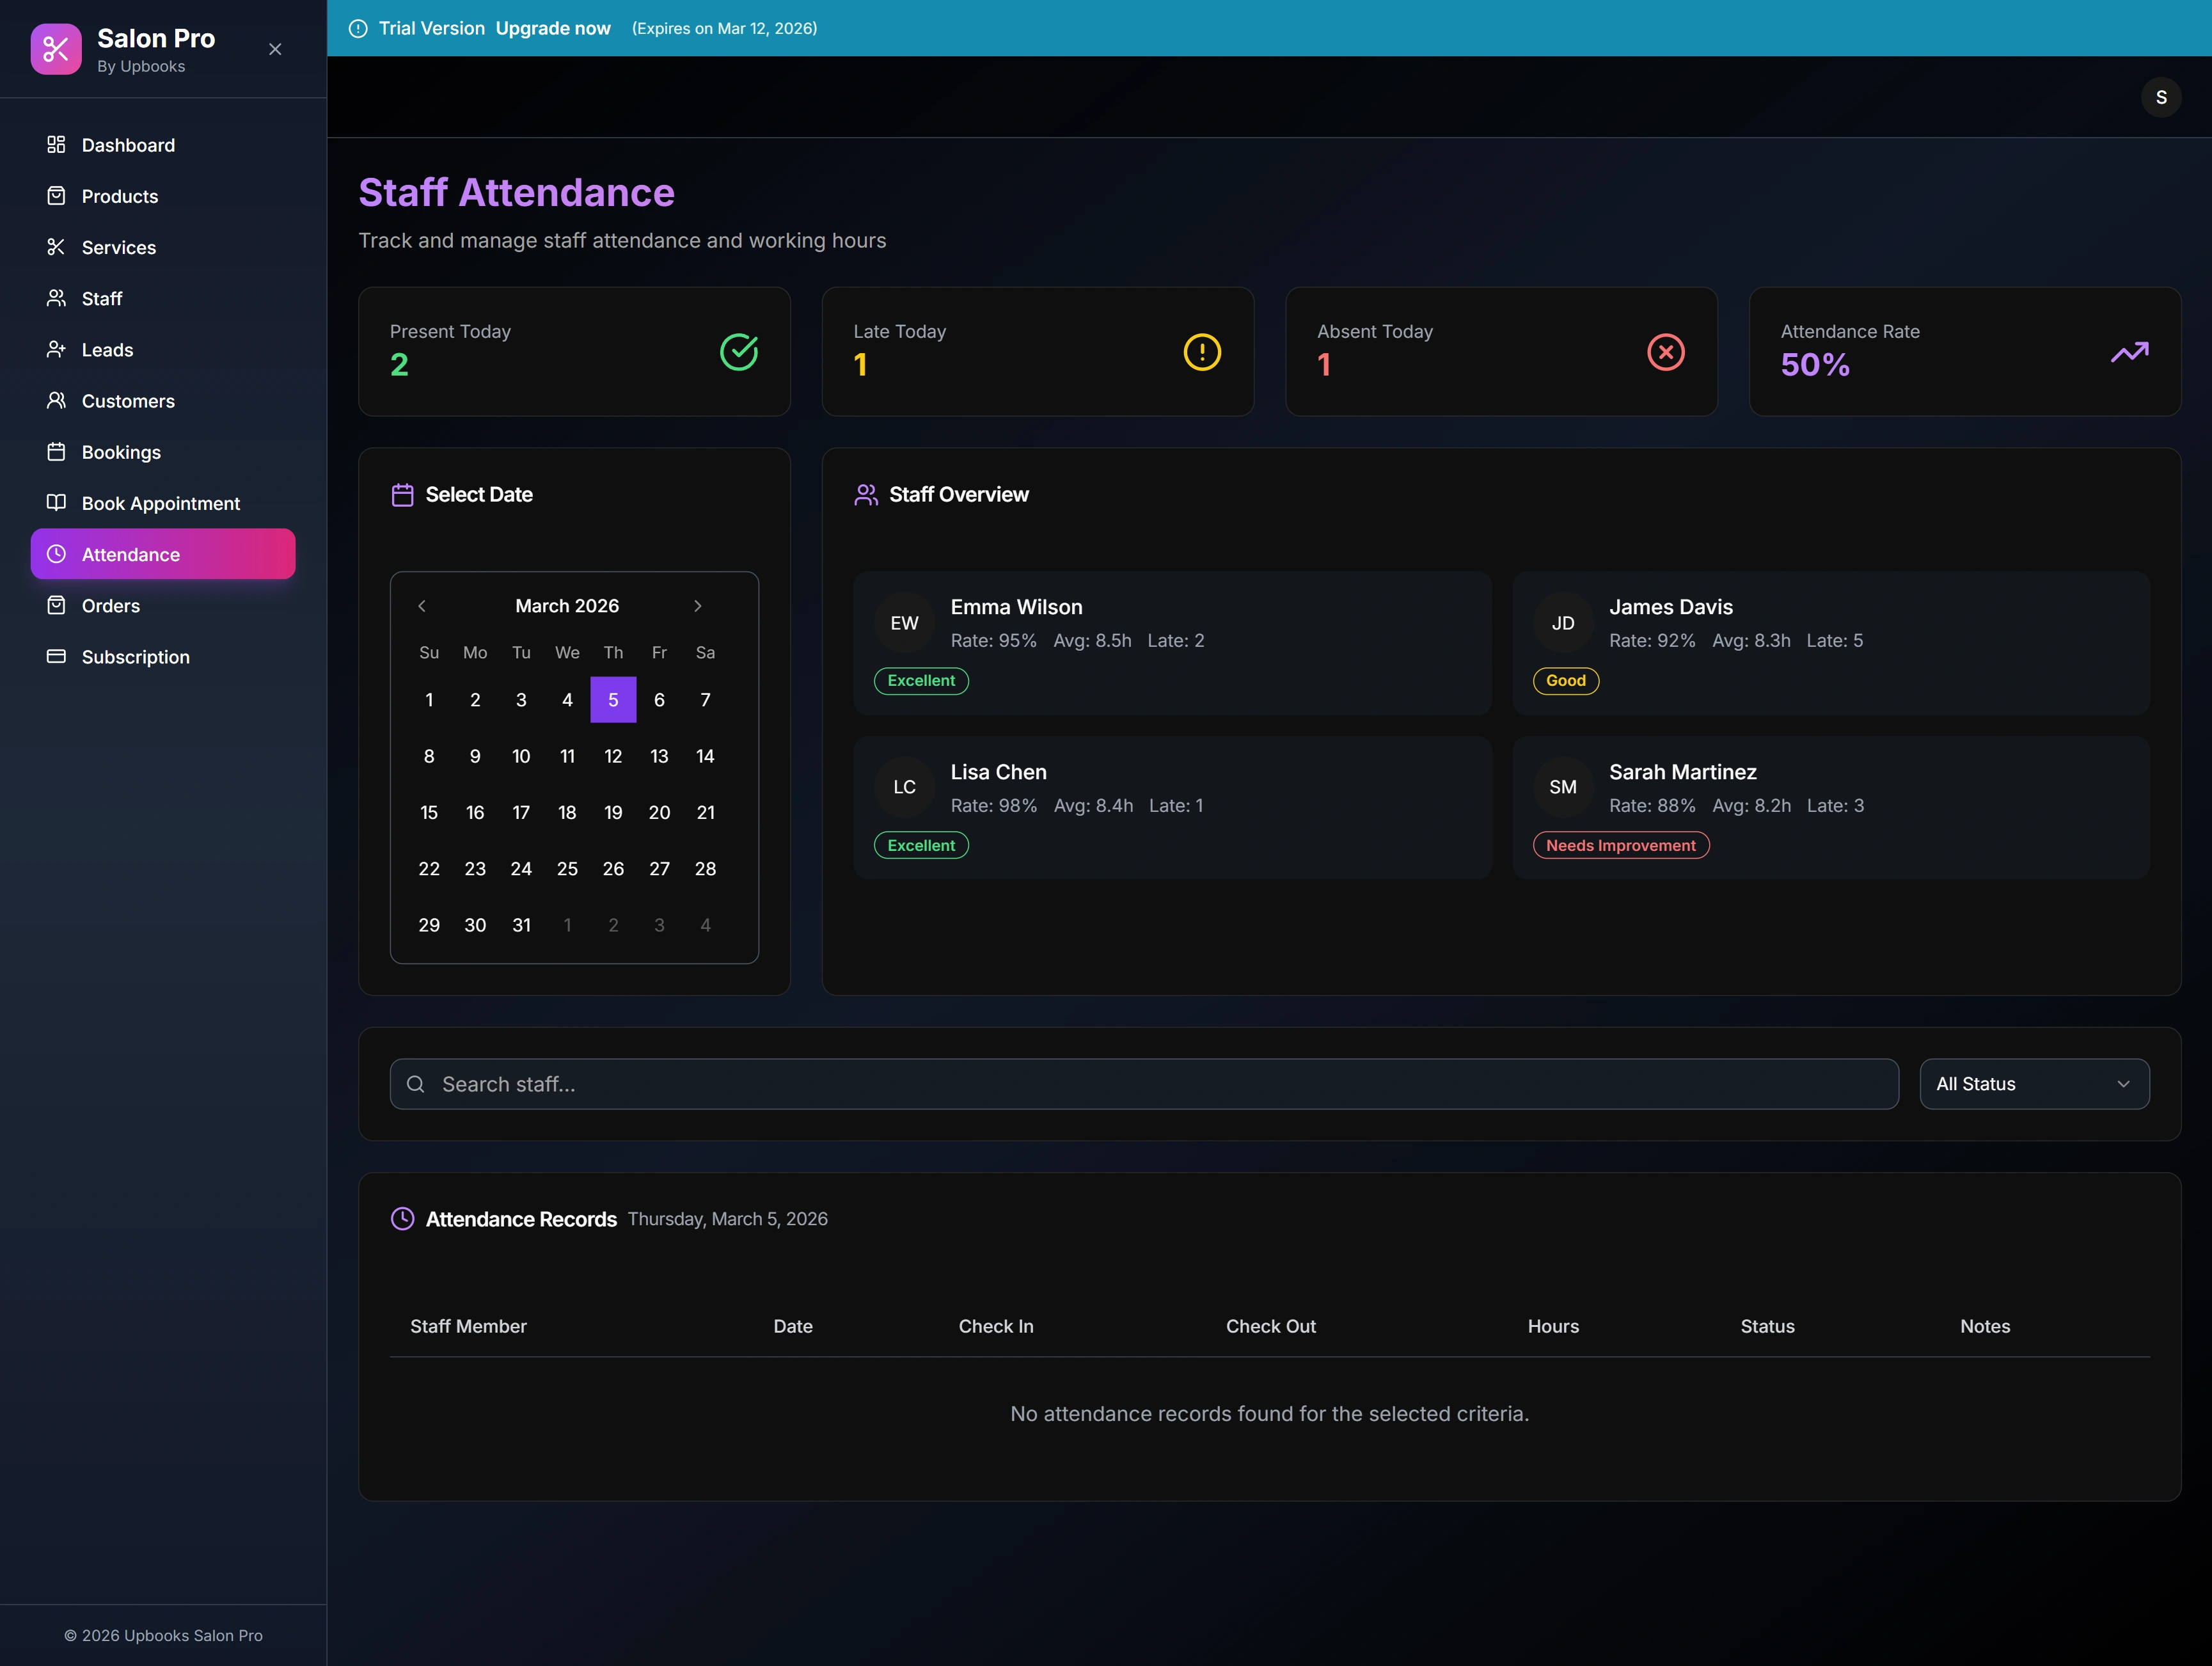Go to previous month in calendar
The height and width of the screenshot is (1666, 2212).
pos(422,606)
